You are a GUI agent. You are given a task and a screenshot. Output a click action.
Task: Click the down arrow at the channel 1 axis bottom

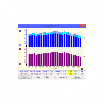point(26,46)
